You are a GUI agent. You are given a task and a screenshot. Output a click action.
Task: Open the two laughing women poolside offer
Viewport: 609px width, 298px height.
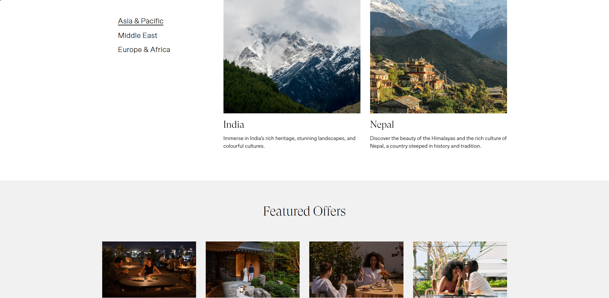pos(460,269)
